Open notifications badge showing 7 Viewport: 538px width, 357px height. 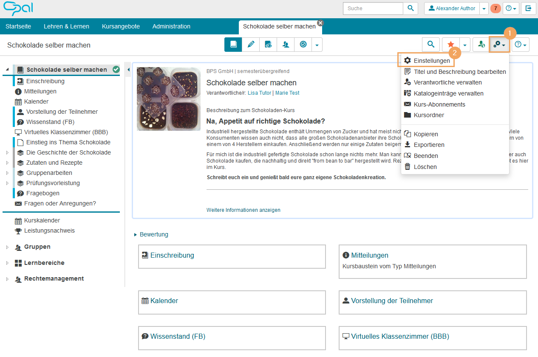tap(496, 8)
